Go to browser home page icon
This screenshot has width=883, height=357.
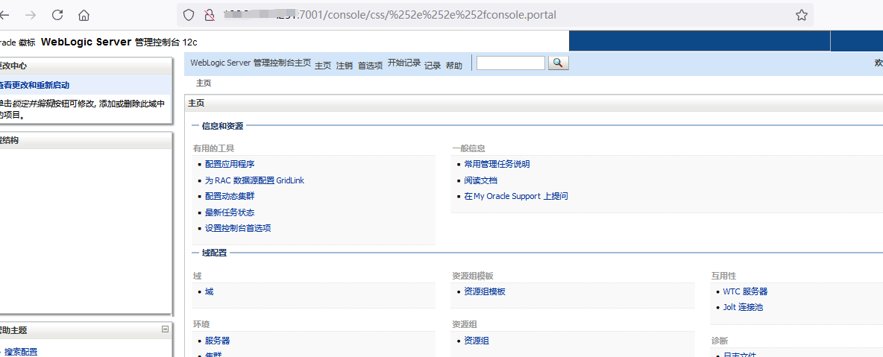(x=84, y=15)
